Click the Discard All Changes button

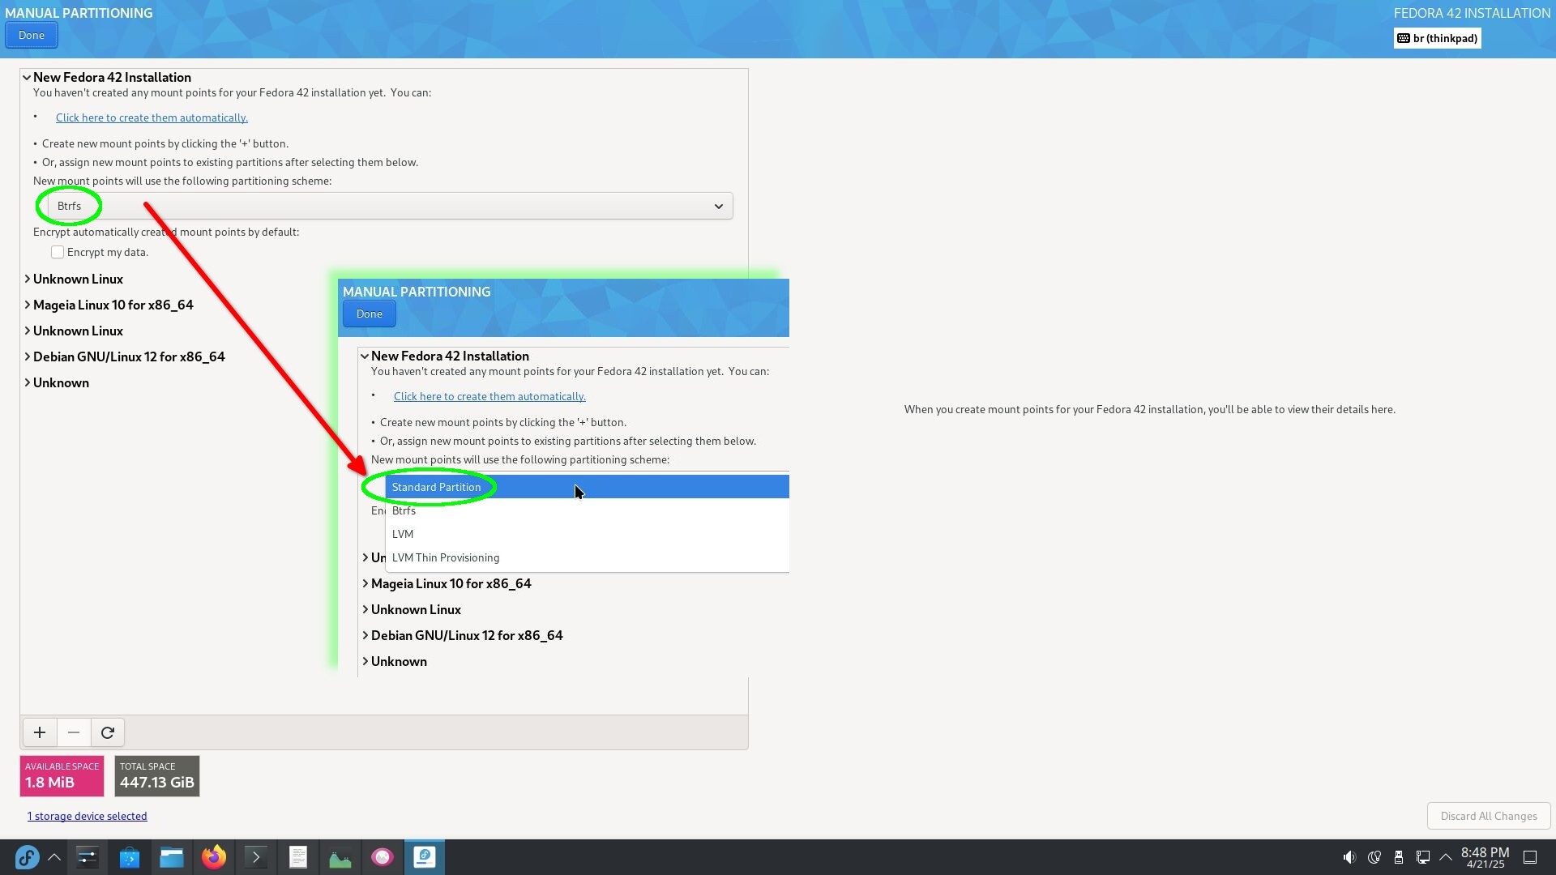coord(1489,816)
